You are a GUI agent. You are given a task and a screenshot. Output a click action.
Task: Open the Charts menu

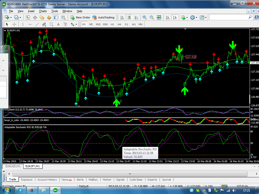[43, 11]
